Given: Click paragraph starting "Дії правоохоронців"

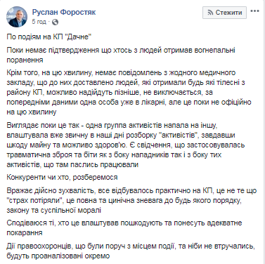Looking at the screenshot, I should point(131,251).
